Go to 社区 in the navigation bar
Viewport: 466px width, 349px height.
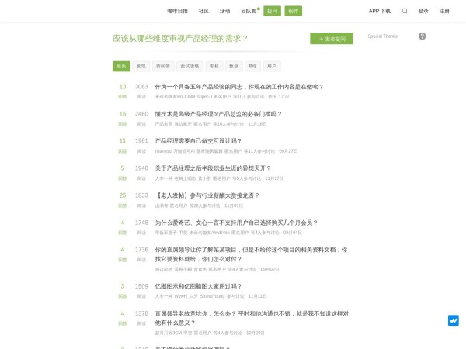[x=204, y=11]
